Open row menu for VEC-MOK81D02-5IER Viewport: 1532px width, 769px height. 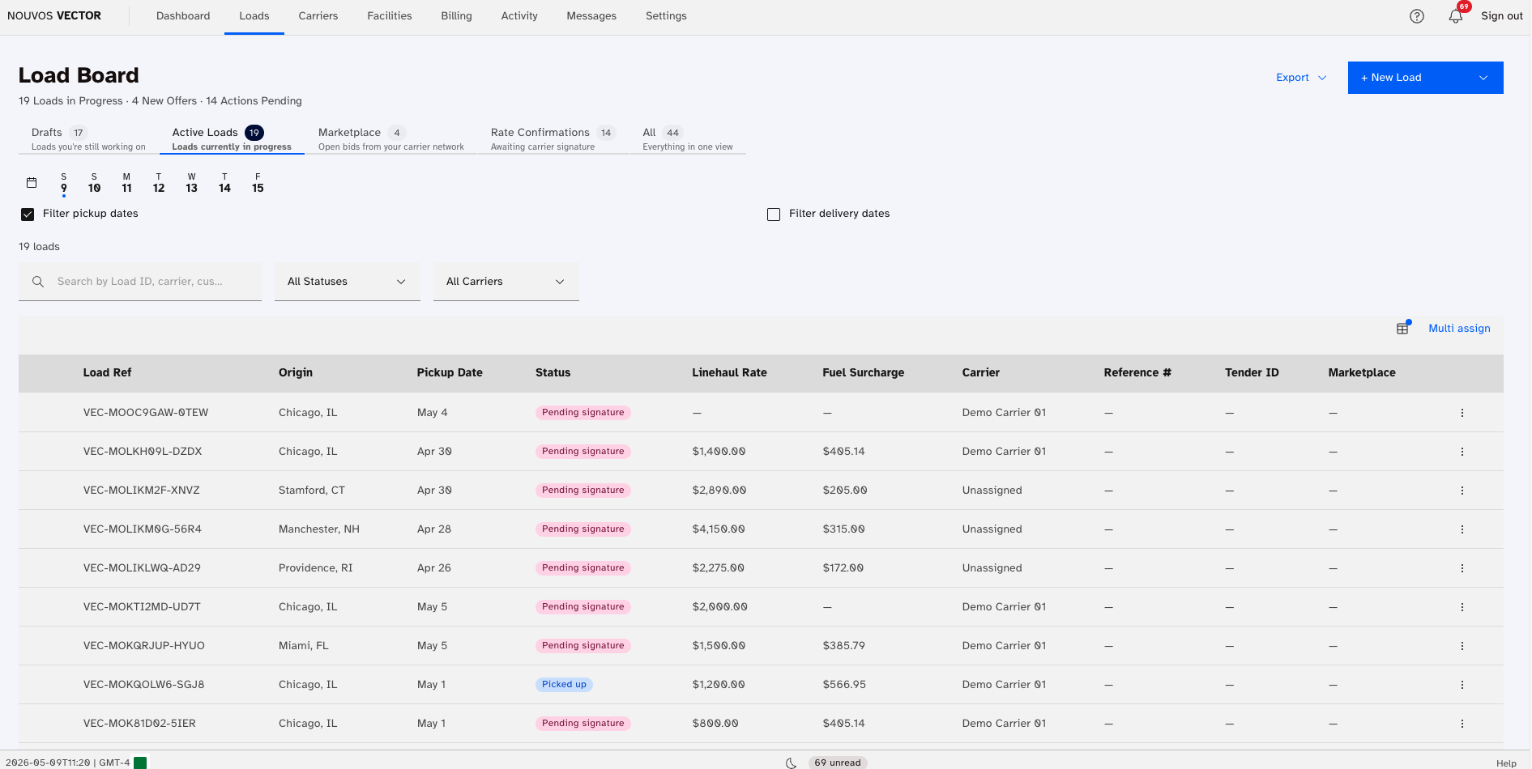point(1462,724)
